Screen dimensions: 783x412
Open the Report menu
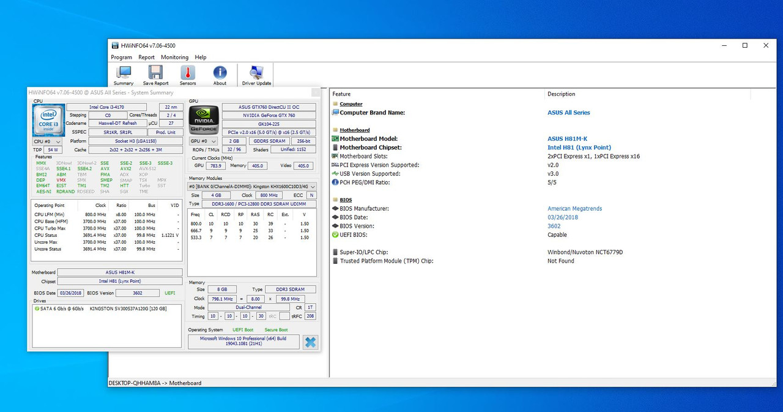pos(146,57)
